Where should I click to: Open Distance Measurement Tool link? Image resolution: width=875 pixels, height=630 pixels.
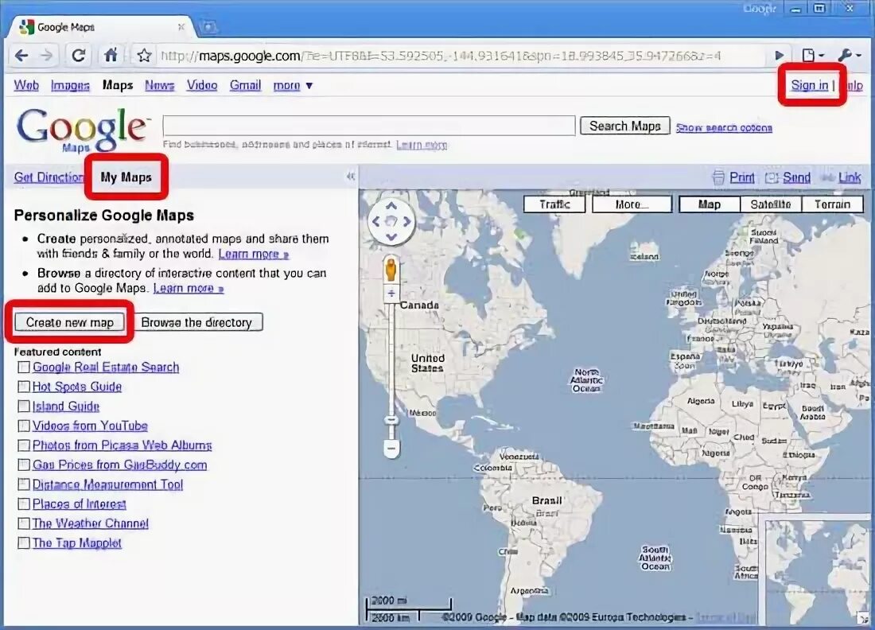107,484
